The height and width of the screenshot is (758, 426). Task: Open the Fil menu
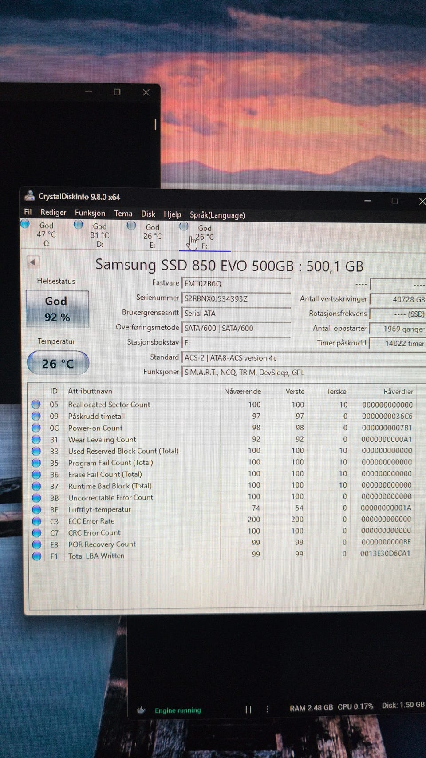click(x=28, y=212)
